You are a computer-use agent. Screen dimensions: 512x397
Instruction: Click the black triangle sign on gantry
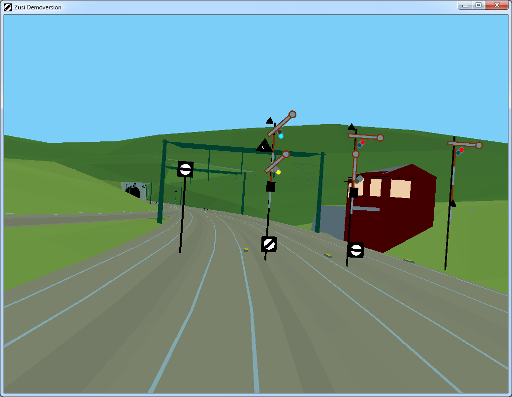click(264, 145)
